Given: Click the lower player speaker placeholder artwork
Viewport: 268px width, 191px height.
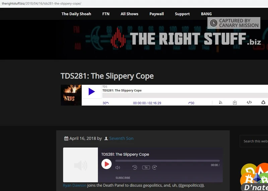Looking at the screenshot, I should [80, 165].
